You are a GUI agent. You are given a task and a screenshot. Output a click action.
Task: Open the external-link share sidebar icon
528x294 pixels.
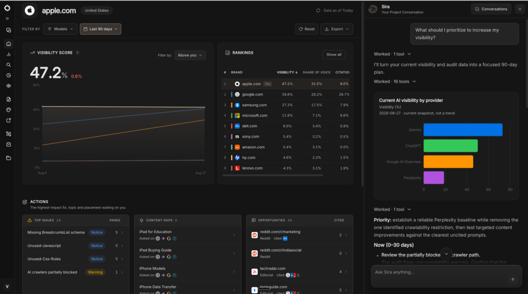8,120
